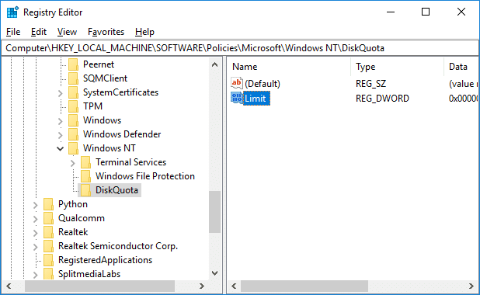
Task: Click the REG_SZ type cell
Action: 370,84
